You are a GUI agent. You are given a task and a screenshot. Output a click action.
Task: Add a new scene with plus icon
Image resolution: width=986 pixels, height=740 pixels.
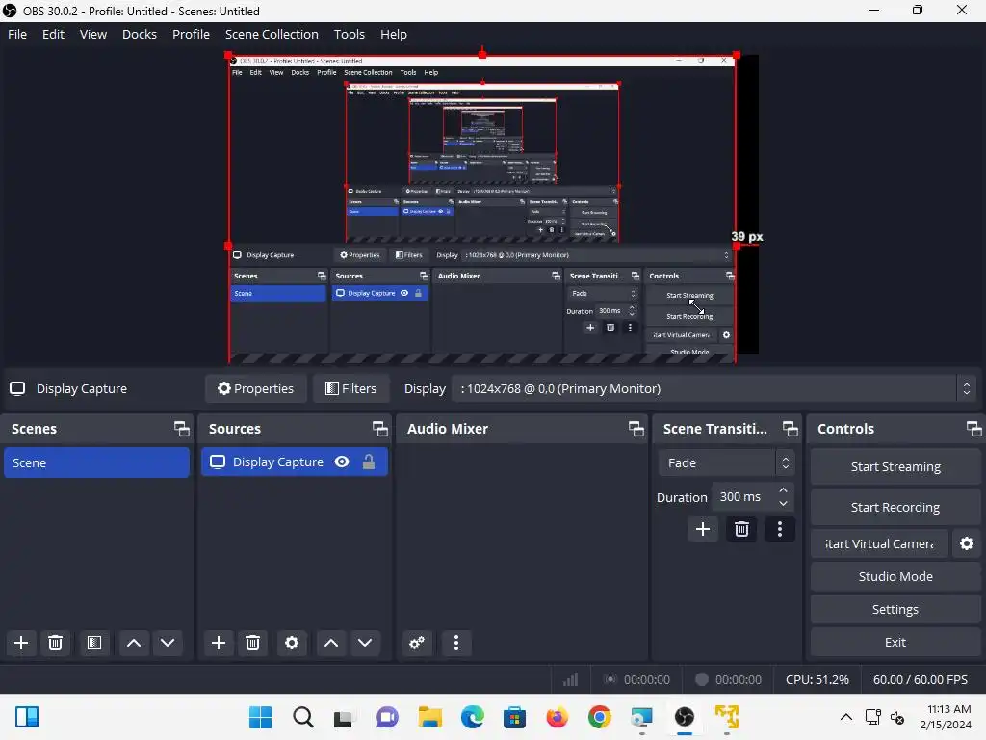coord(21,643)
